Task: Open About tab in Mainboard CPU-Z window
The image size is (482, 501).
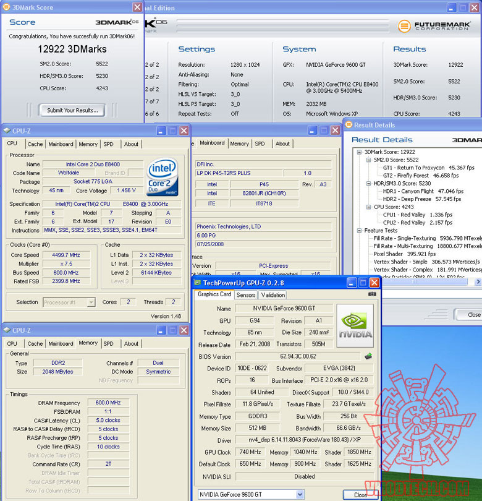Action: 282,143
